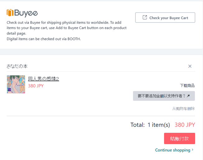Click the external-link icon in Buyee Cart button
This screenshot has height=160, width=203.
coord(145,18)
